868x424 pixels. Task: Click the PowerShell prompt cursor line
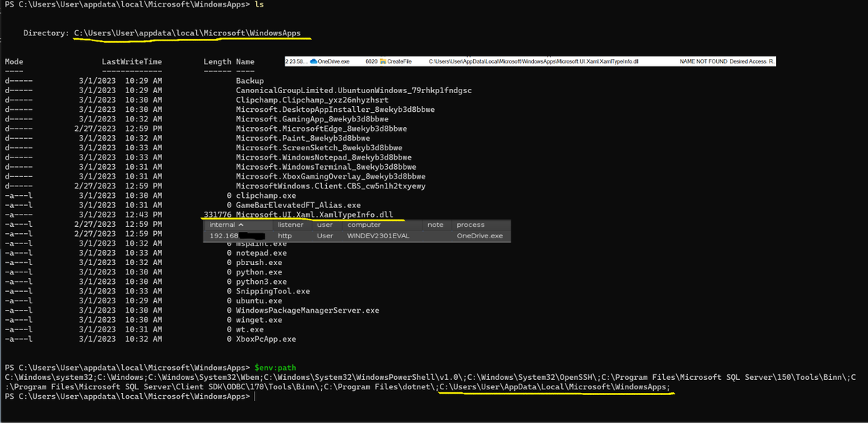pyautogui.click(x=257, y=396)
